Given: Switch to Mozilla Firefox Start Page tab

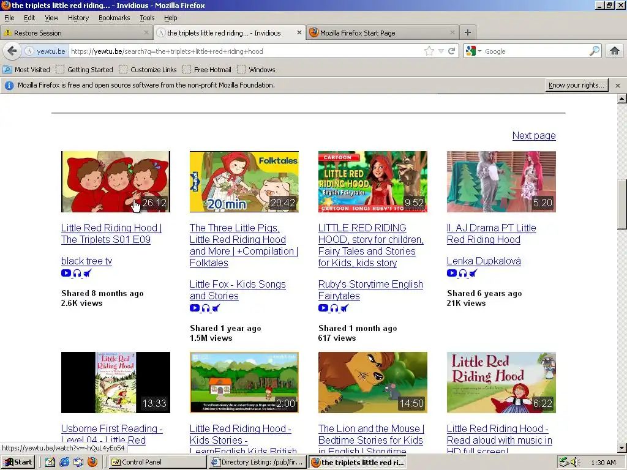Looking at the screenshot, I should coord(382,33).
